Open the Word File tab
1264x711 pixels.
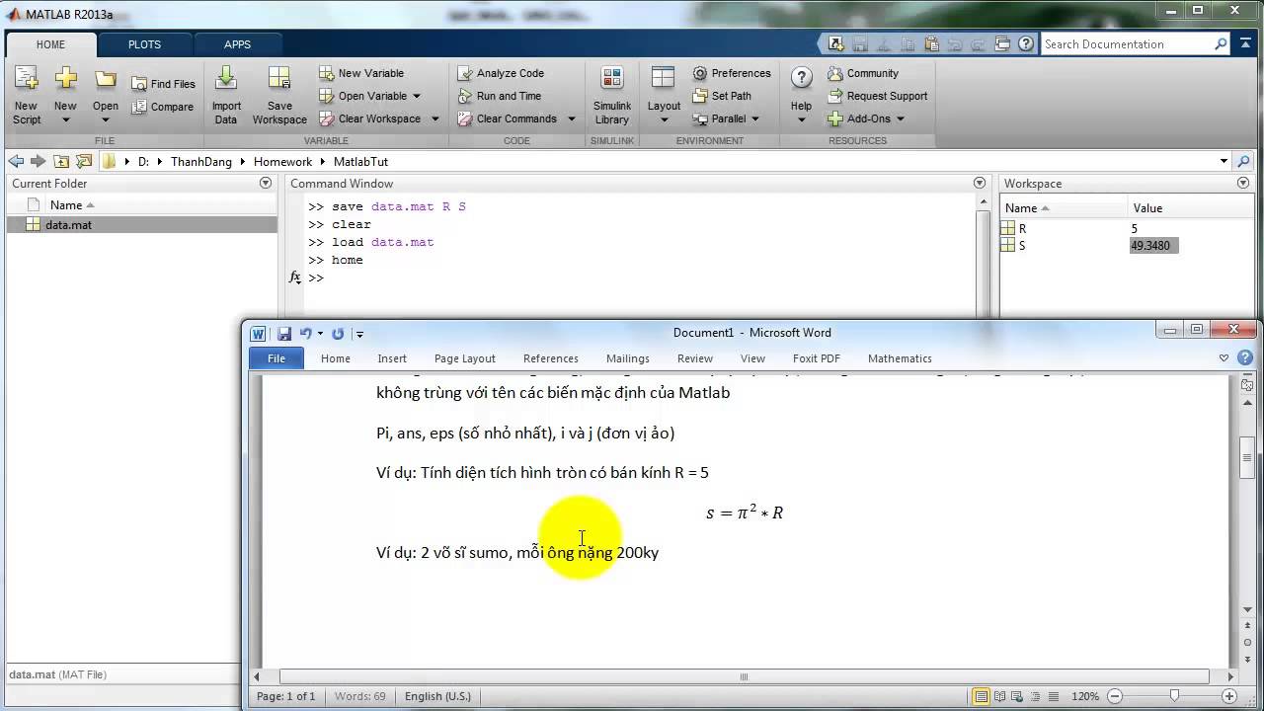tap(276, 358)
